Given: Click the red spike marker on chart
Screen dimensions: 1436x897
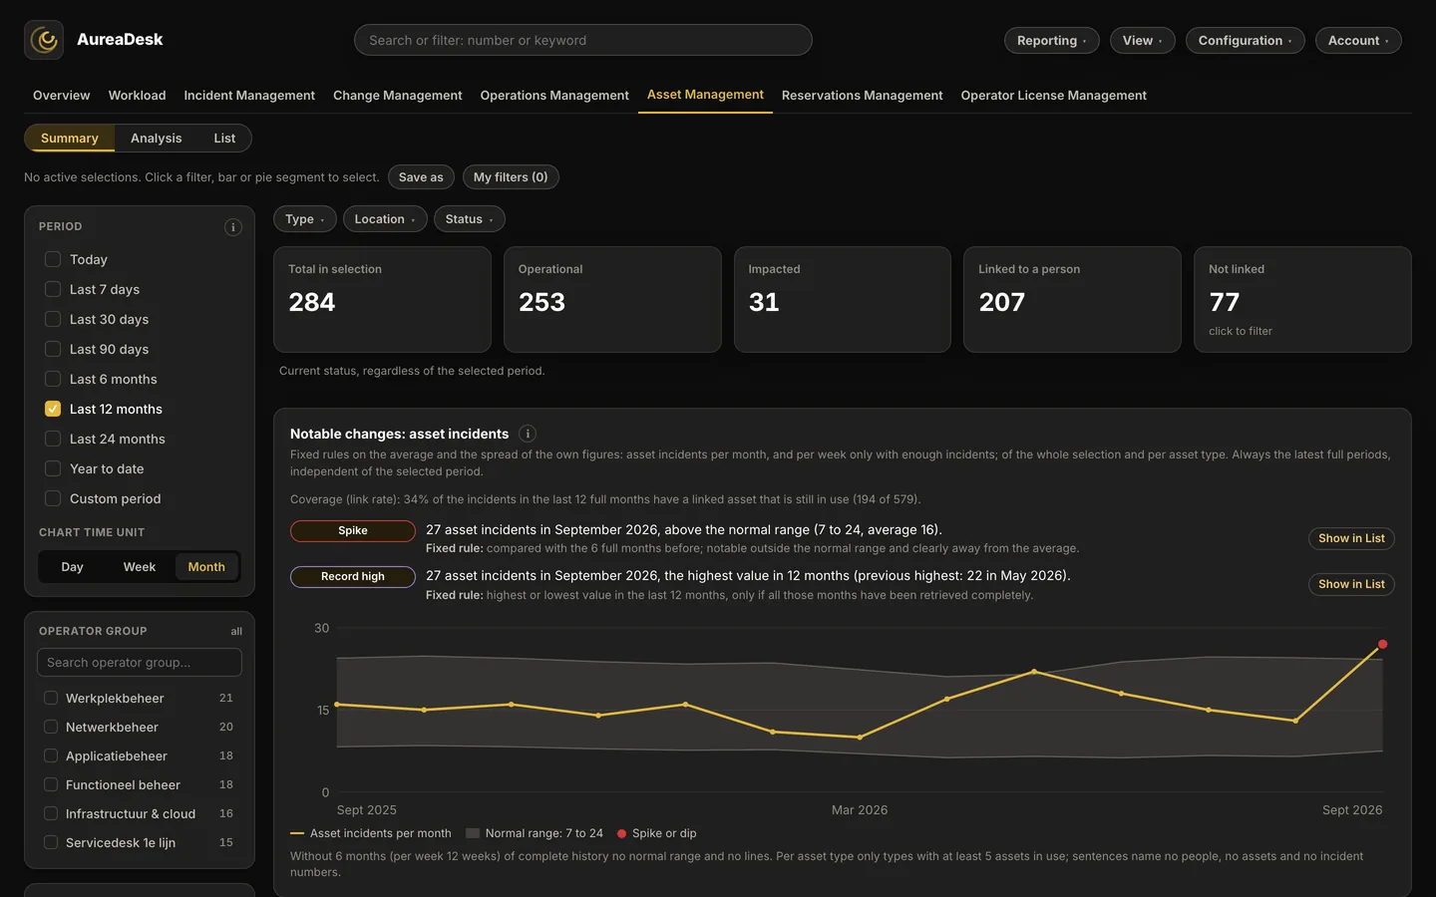Looking at the screenshot, I should 1382,644.
